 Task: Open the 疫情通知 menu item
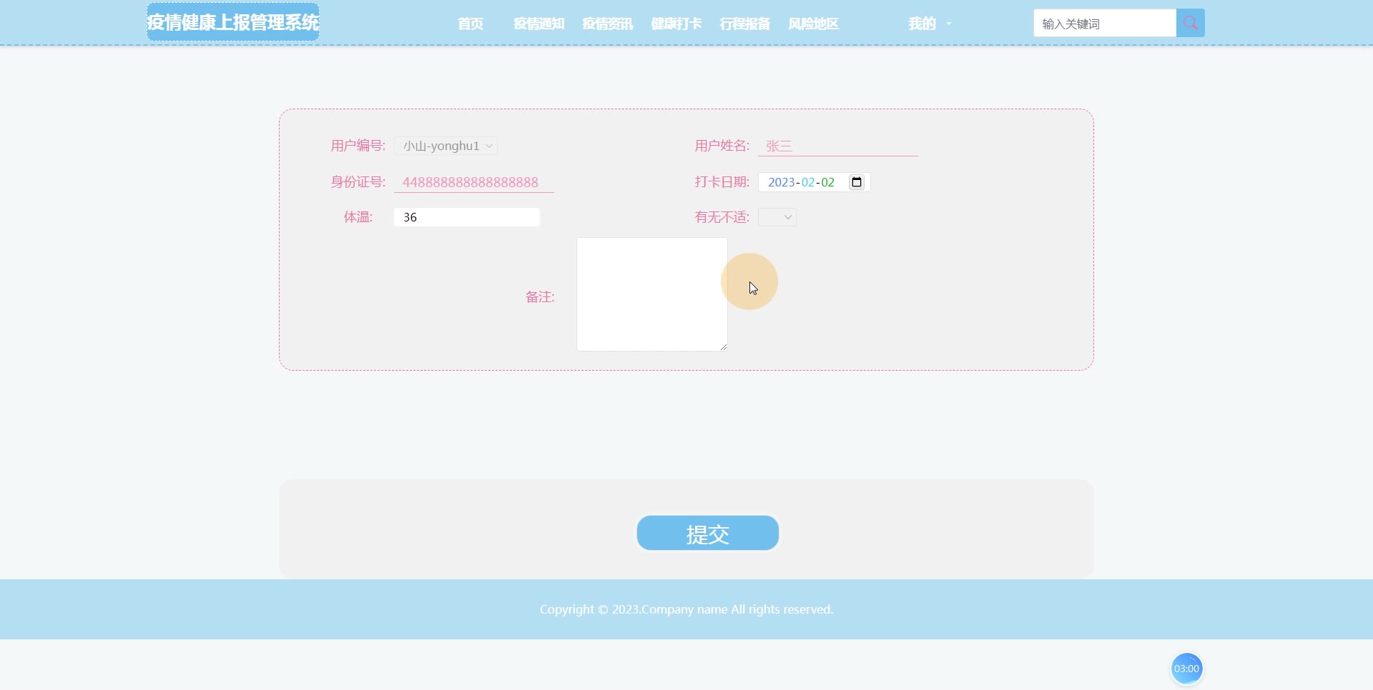pos(539,24)
